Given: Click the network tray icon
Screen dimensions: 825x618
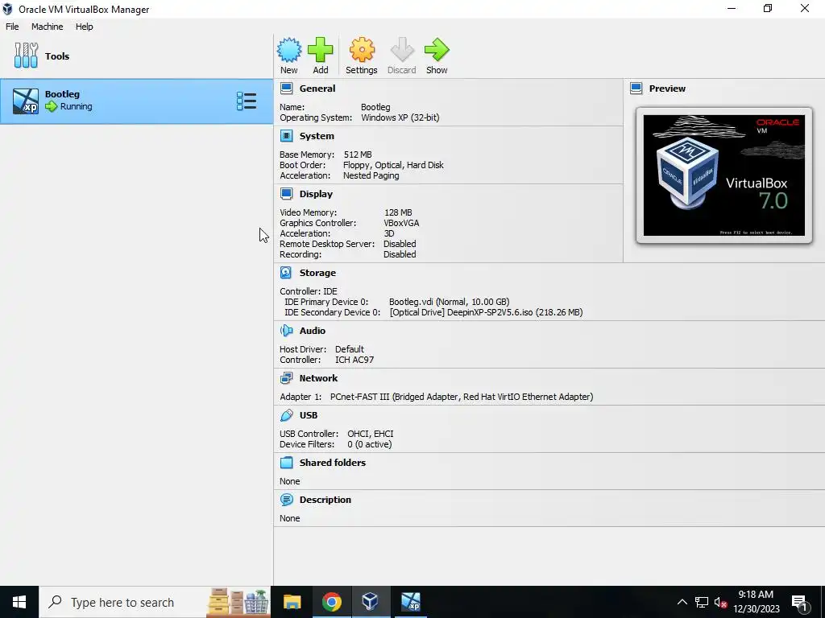Looking at the screenshot, I should coord(702,602).
